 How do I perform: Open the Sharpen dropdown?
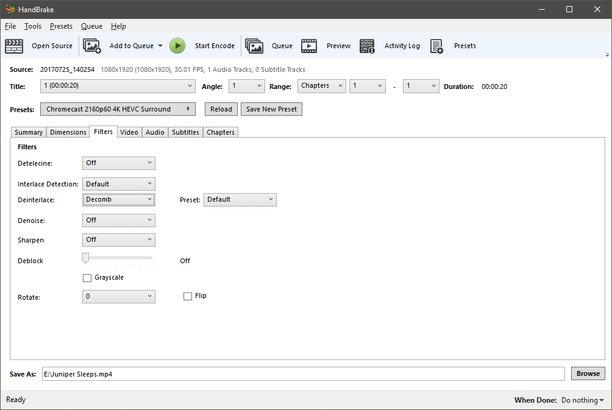coord(119,240)
